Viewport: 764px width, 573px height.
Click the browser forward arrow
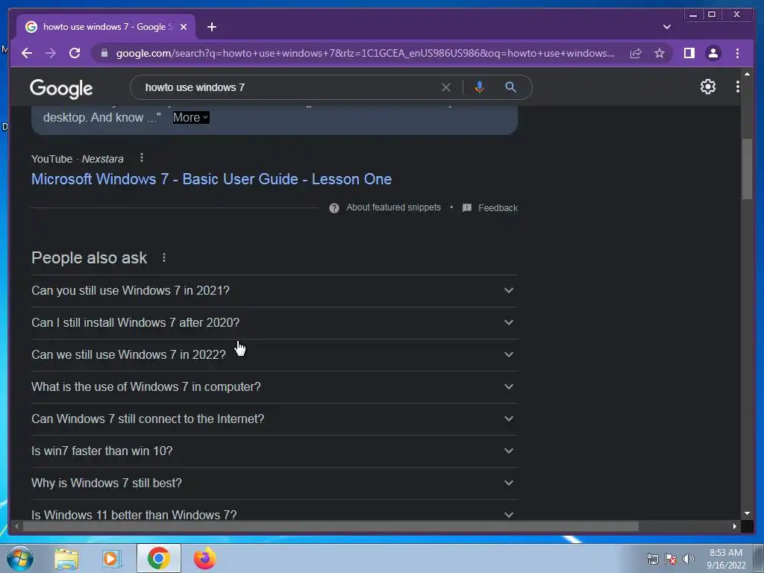click(51, 53)
